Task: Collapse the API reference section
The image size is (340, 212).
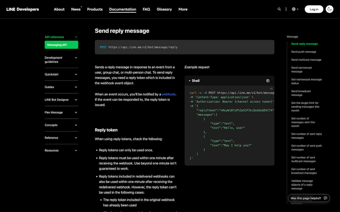Action: coord(76,37)
